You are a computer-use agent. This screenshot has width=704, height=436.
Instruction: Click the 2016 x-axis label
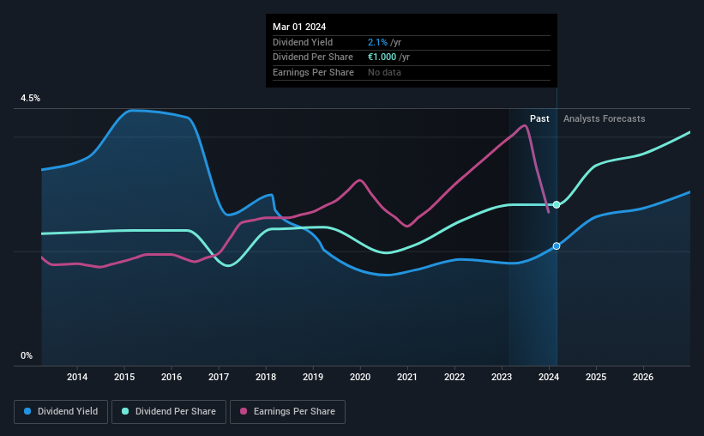coord(171,377)
